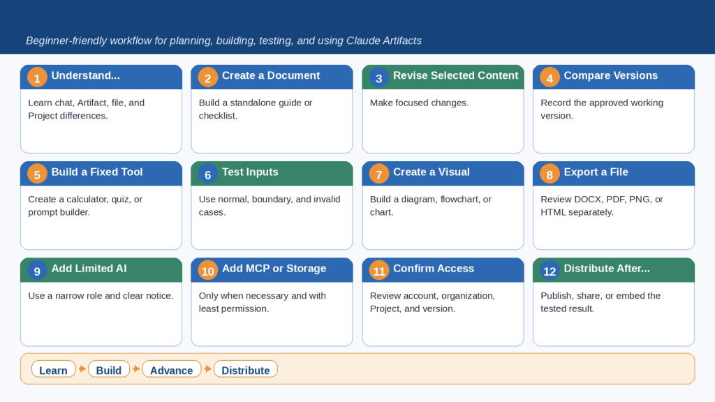Viewport: 715px width, 402px height.
Task: Click 'Make focused changes.' description
Action: point(419,103)
